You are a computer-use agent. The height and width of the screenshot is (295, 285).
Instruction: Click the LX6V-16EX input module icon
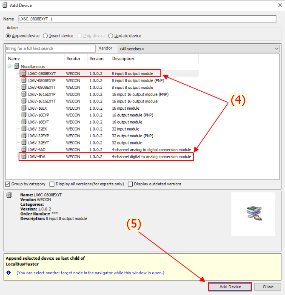[24, 108]
